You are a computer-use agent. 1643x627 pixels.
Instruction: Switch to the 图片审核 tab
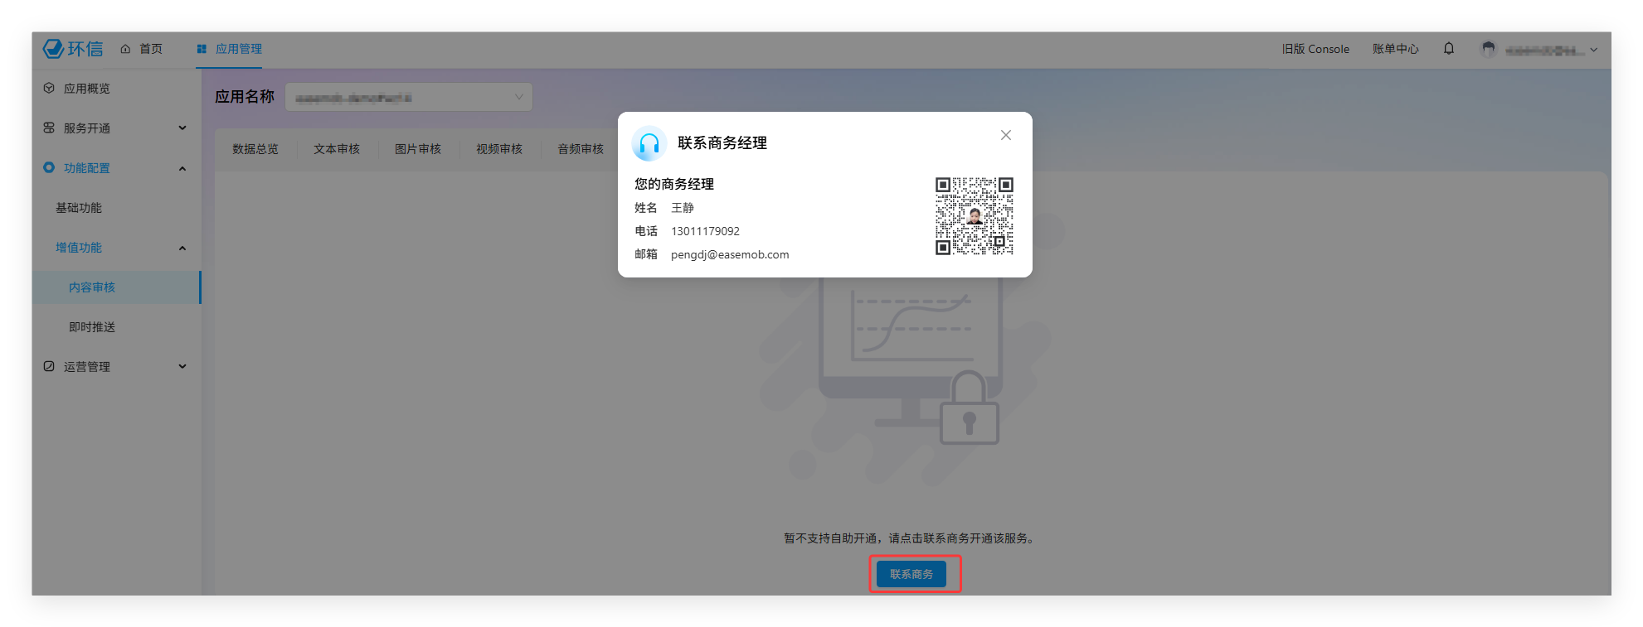click(418, 149)
